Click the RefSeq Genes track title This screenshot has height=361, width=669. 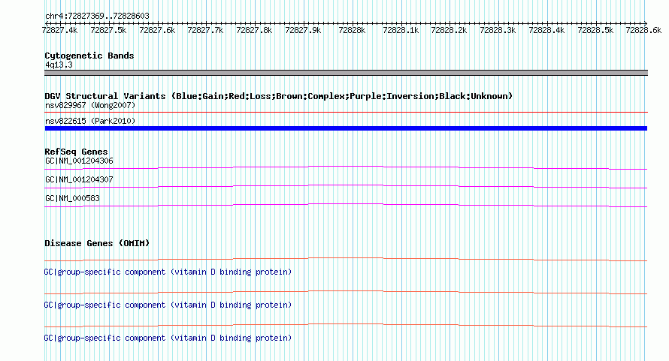[x=76, y=152]
